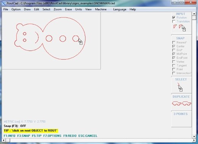
Task: Toggle Center snap checkbox
Action: (x=174, y=46)
